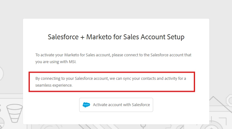The image size is (232, 129).
Task: Click the partial circle at the left edge
Action: click(x=2, y=74)
